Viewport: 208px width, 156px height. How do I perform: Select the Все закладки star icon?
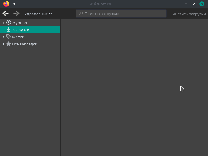[x=9, y=44]
